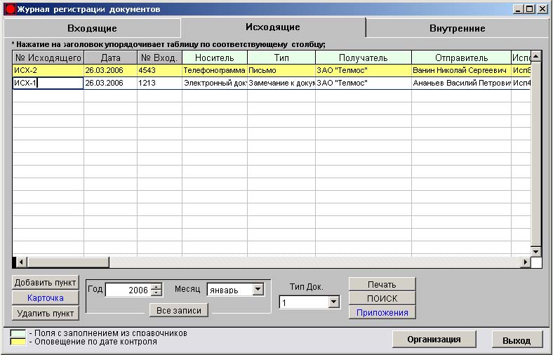Click the Удалить пункт button
This screenshot has height=355, width=553.
[46, 313]
